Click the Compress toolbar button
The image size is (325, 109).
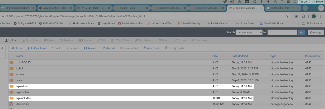[x=199, y=40]
